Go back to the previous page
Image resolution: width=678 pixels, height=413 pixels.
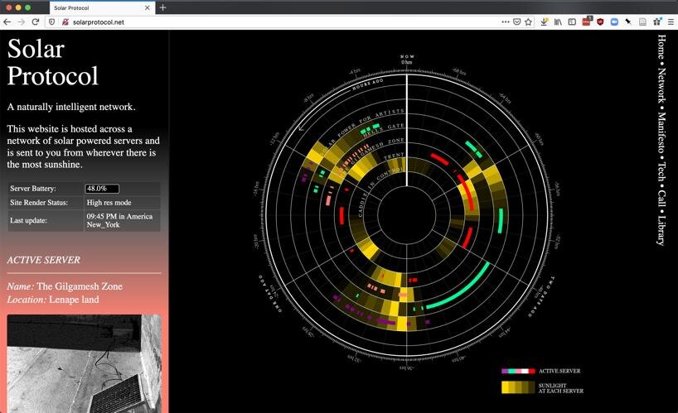point(7,22)
